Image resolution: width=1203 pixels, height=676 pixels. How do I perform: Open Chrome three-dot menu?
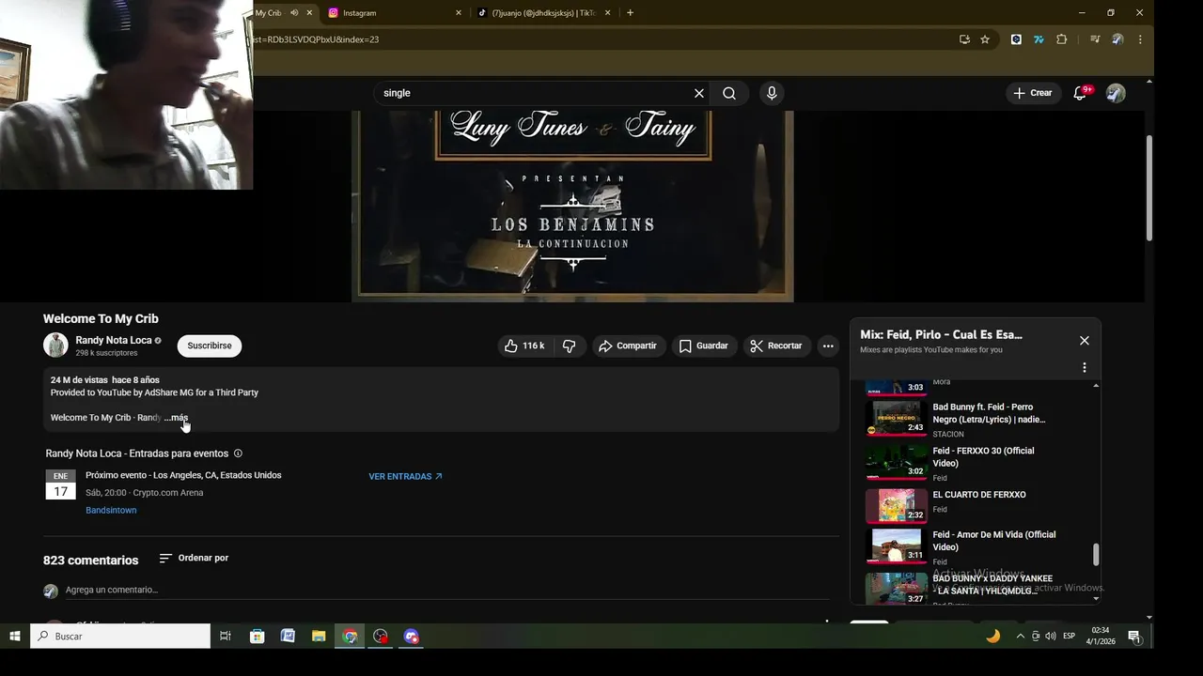[x=1140, y=39]
